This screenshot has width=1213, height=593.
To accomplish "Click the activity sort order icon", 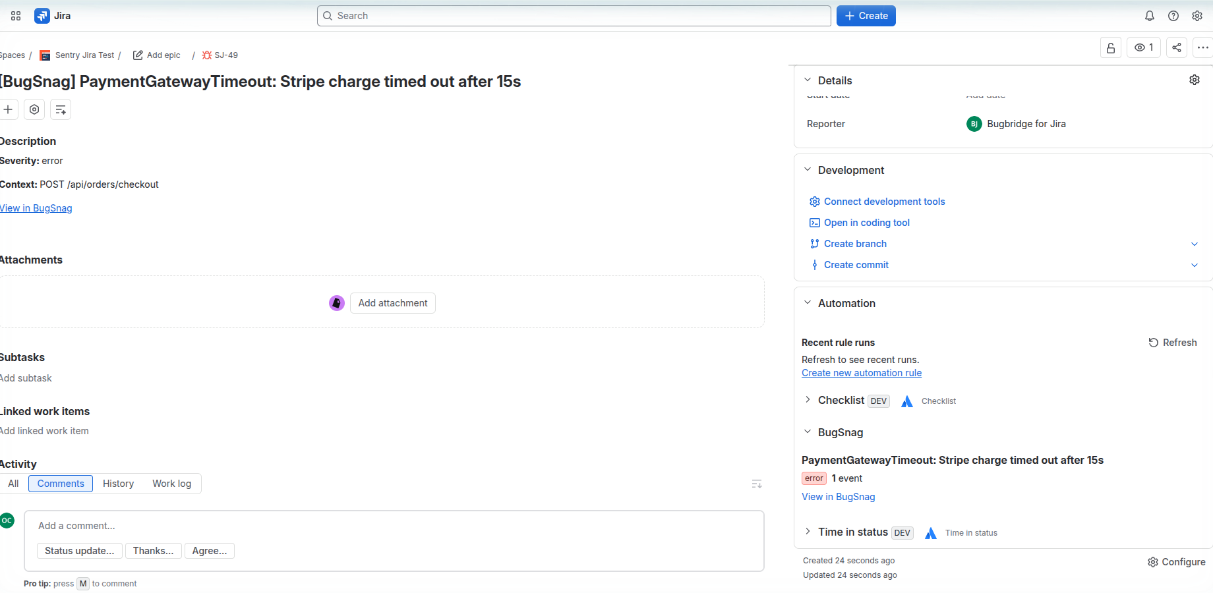I will 757,484.
